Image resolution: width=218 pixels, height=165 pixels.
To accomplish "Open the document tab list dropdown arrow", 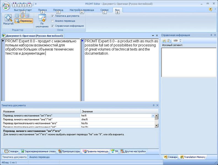I will click(x=153, y=36).
